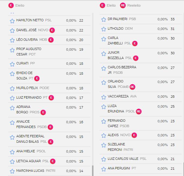The height and width of the screenshot is (176, 184).
Task: Open Orlando Silva candidate entry
Action: click(115, 84)
